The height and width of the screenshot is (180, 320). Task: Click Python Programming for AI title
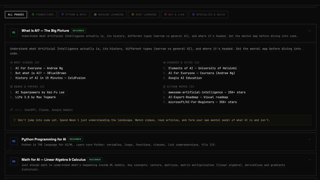pos(44,139)
